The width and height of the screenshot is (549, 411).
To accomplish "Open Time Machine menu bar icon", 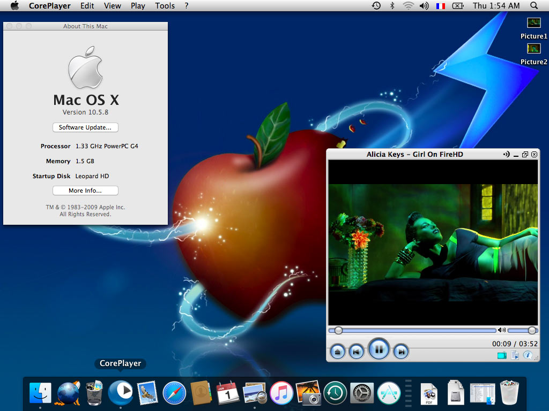I will coord(376,5).
